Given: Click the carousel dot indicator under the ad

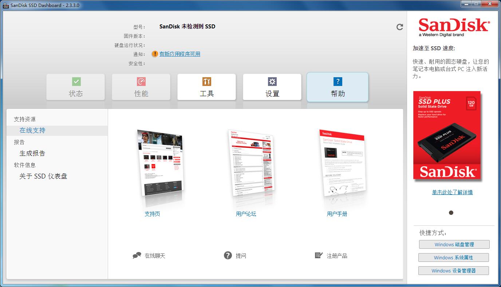Looking at the screenshot, I should click(451, 213).
